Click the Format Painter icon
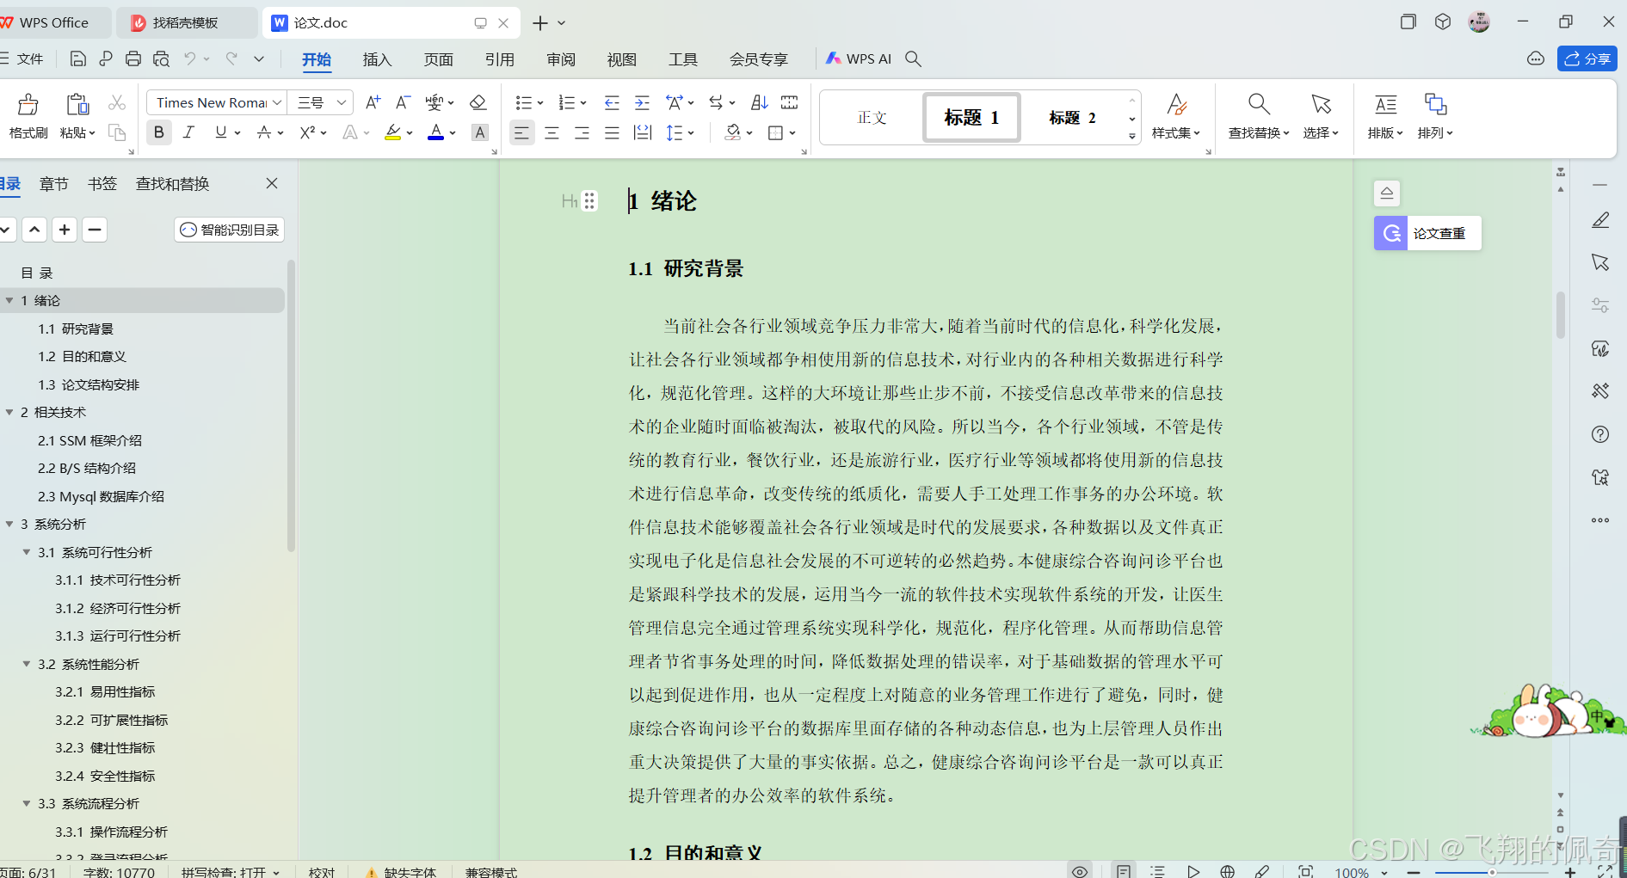Screen dimensions: 1627x878 tap(28, 105)
